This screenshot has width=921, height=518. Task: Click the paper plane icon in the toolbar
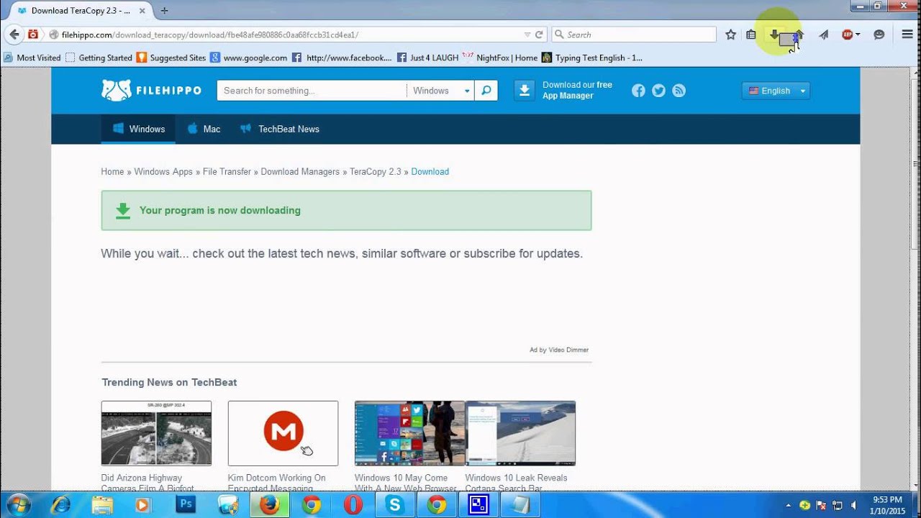824,35
